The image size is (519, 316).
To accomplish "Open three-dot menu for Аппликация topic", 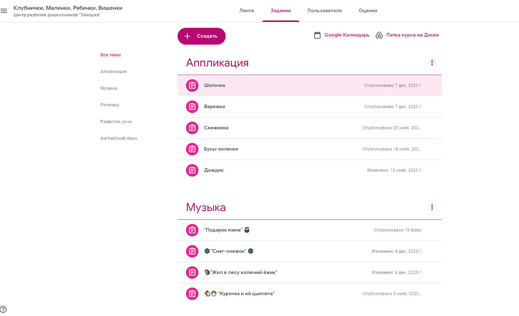I will [x=432, y=63].
